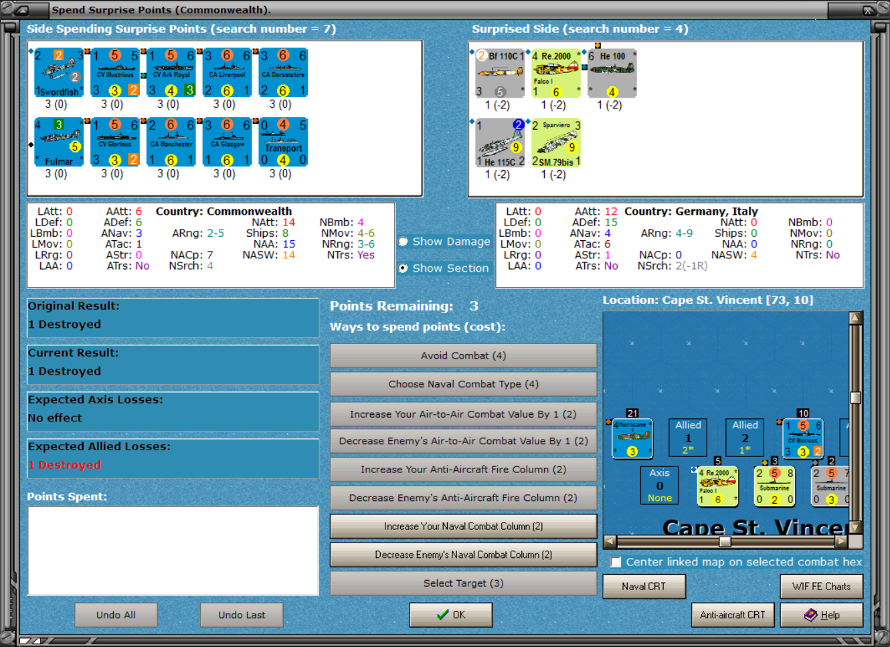Open the Anti-aircraft CRT chart

(733, 615)
